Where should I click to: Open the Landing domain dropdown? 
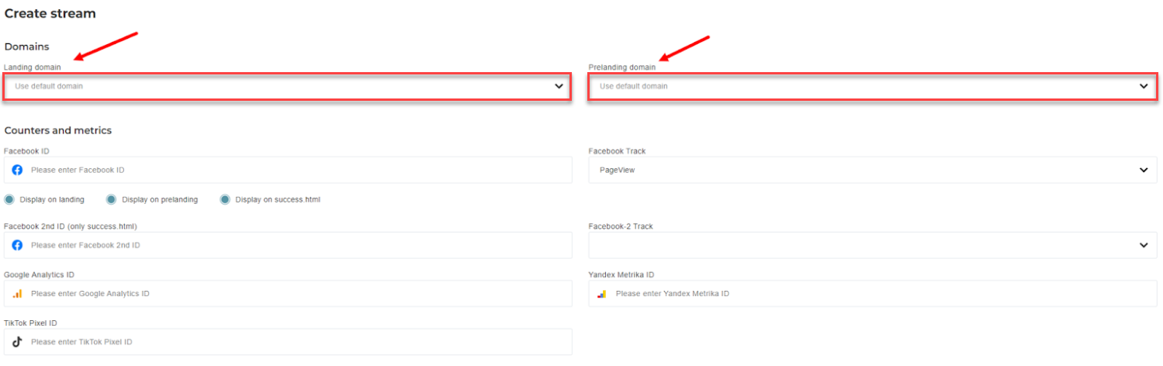pyautogui.click(x=288, y=86)
